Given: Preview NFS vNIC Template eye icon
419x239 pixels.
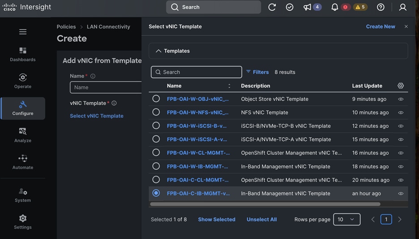Looking at the screenshot, I should tap(401, 113).
